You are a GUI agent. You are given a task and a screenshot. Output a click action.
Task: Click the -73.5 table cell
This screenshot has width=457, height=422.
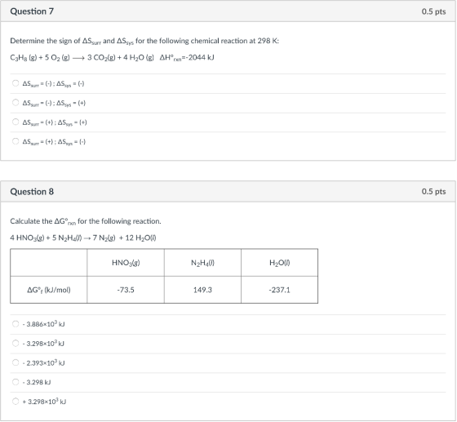(126, 290)
